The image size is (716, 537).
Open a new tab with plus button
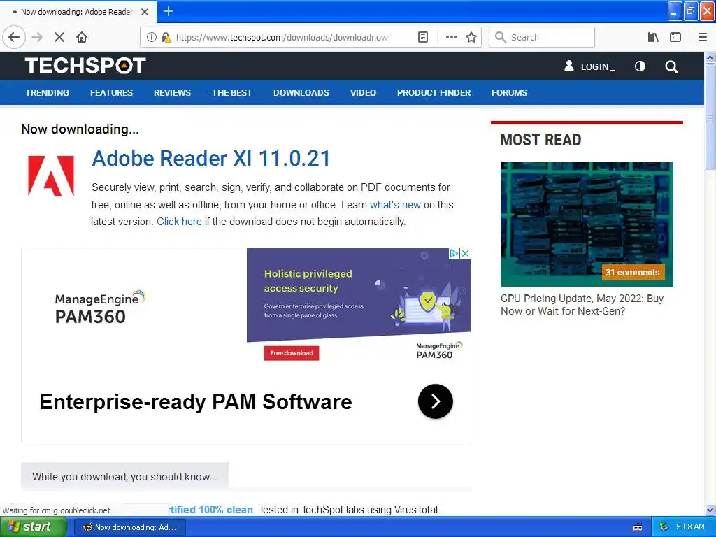(168, 11)
